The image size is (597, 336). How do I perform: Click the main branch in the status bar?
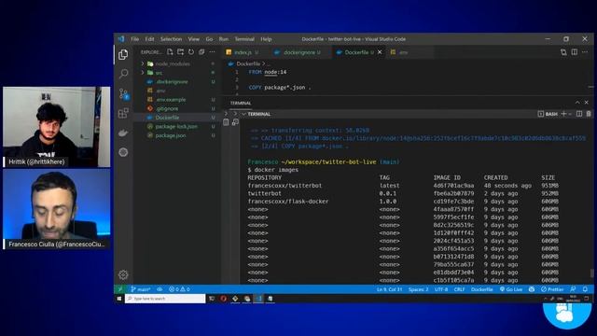click(x=141, y=289)
